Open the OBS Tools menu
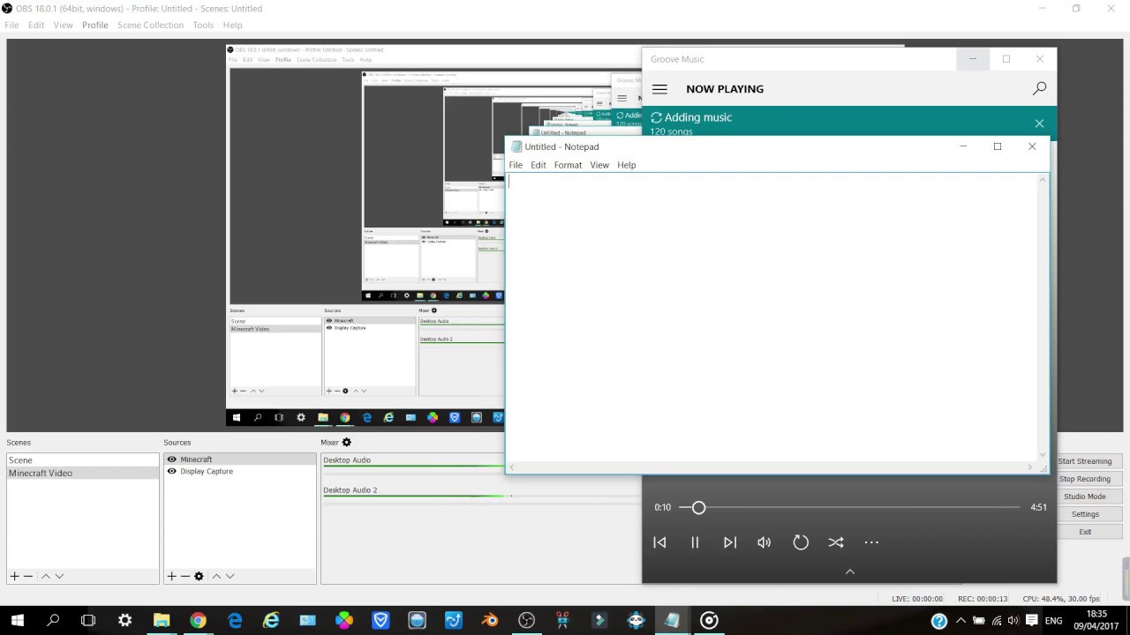The image size is (1130, 635). tap(203, 25)
